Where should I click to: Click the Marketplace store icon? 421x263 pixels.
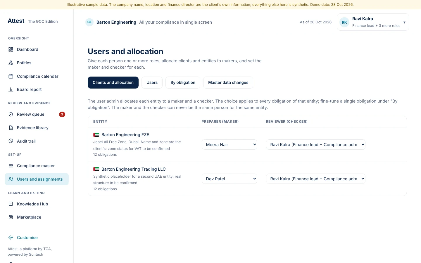click(x=11, y=217)
